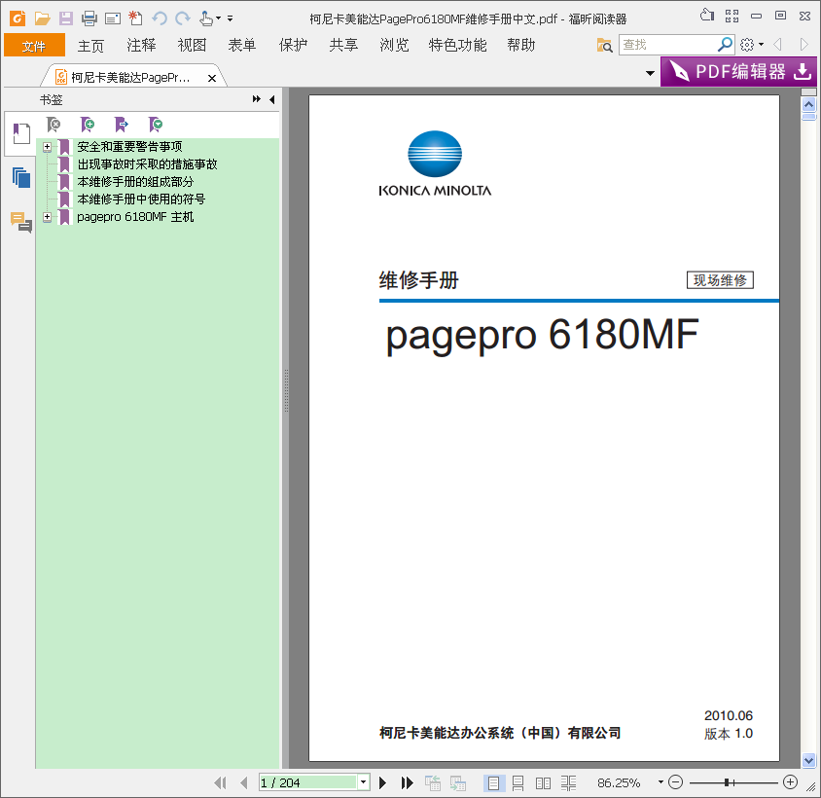Viewport: 821px width, 798px height.
Task: Expand the pagepro 6180MF 主机 bookmark node
Action: (x=47, y=216)
